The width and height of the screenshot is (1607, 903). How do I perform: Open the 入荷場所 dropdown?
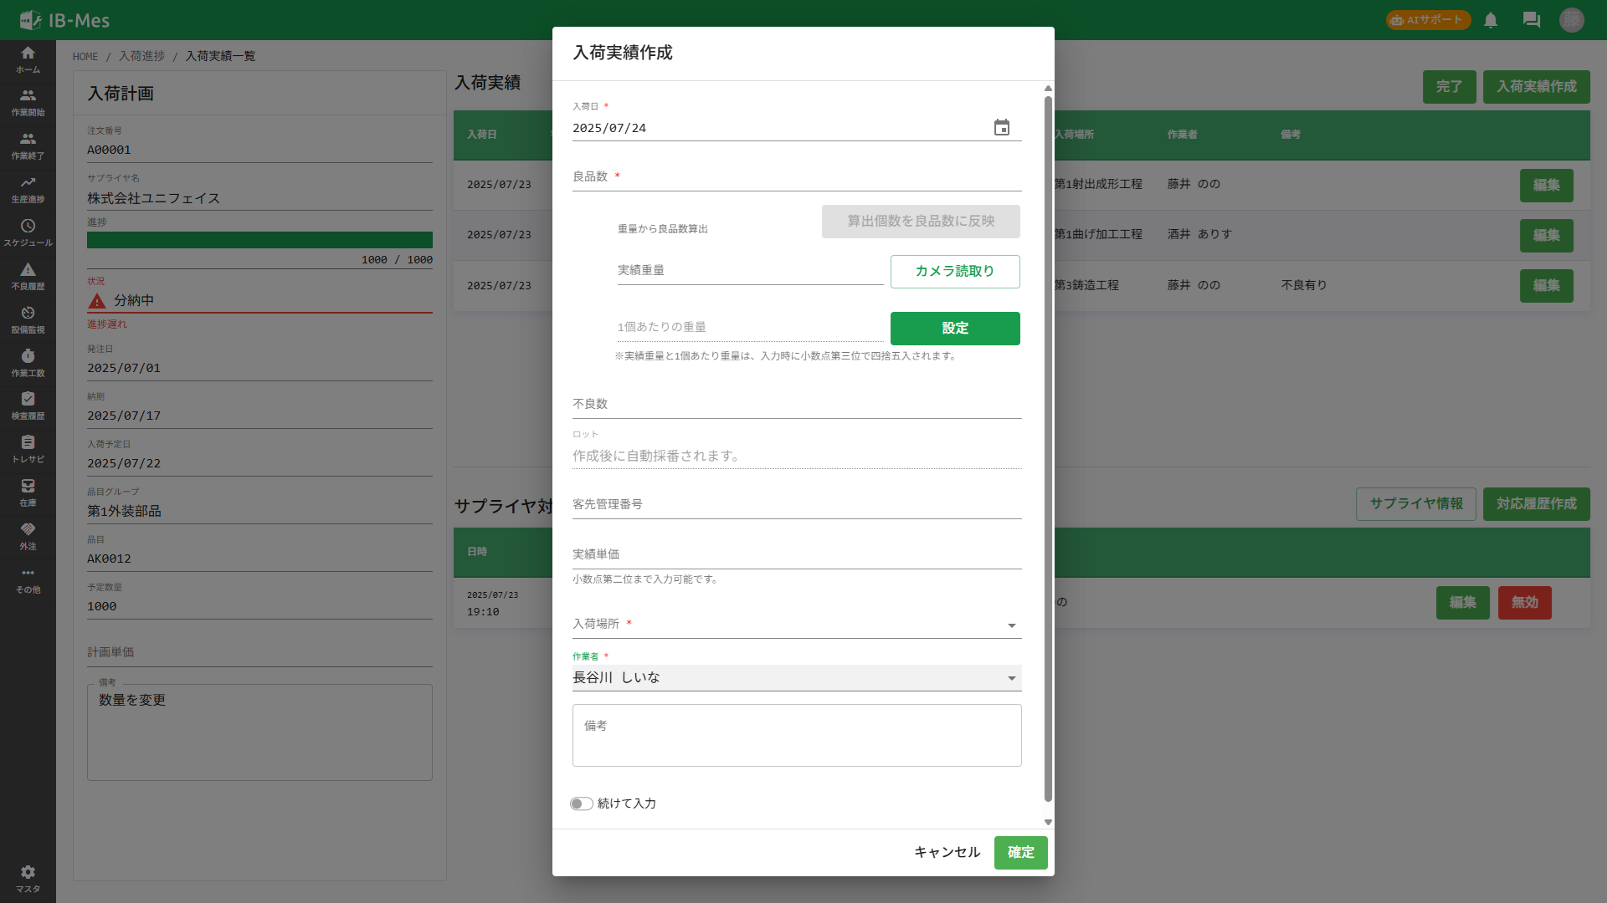(1011, 625)
